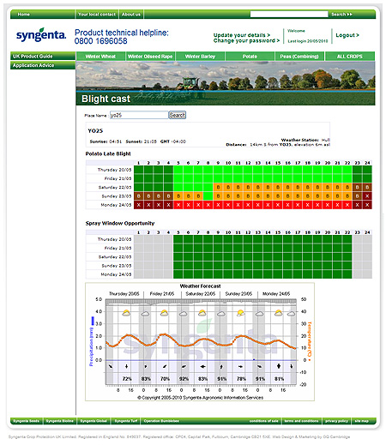Open the Home menu item

[x=23, y=15]
